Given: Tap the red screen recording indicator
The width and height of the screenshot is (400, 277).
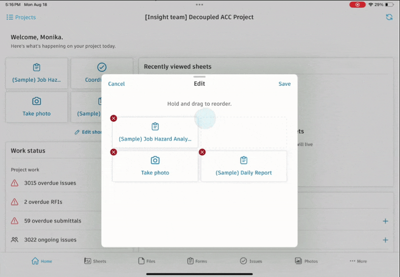Looking at the screenshot, I should pyautogui.click(x=358, y=4).
